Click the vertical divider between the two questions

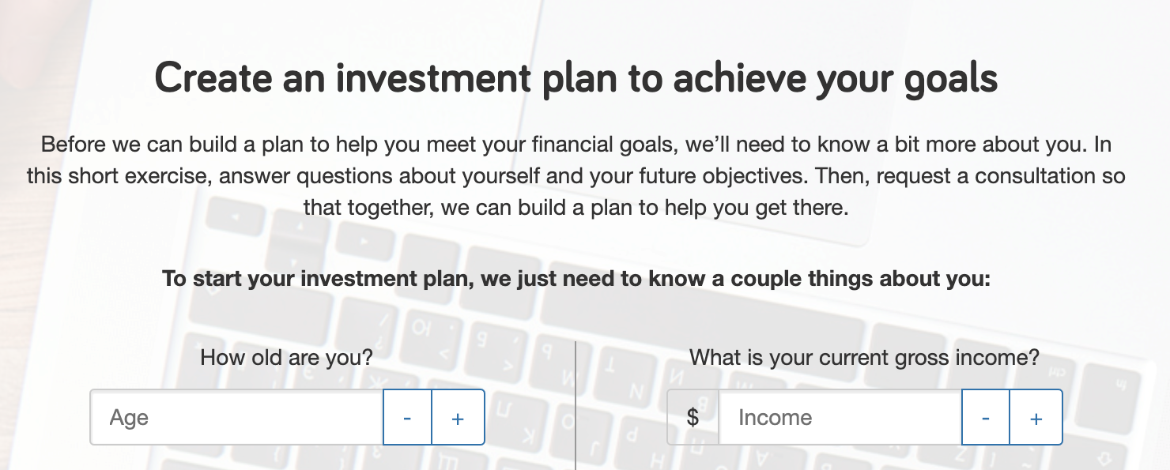[x=576, y=405]
